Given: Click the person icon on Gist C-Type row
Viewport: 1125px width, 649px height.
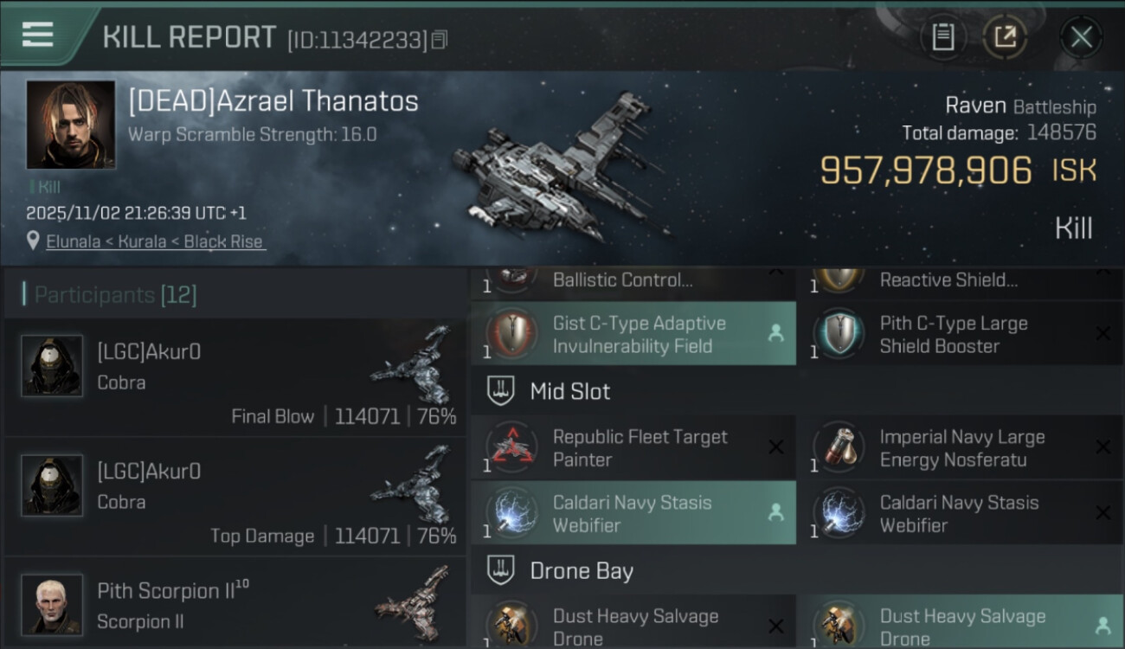Looking at the screenshot, I should click(775, 333).
